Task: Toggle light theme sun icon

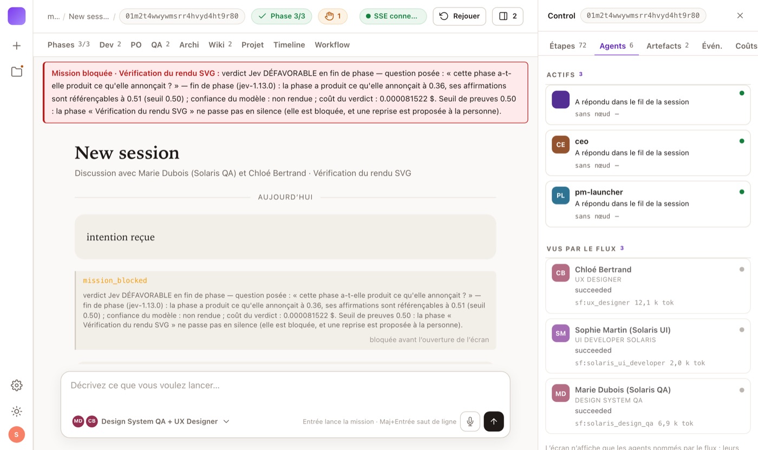Action: (16, 412)
